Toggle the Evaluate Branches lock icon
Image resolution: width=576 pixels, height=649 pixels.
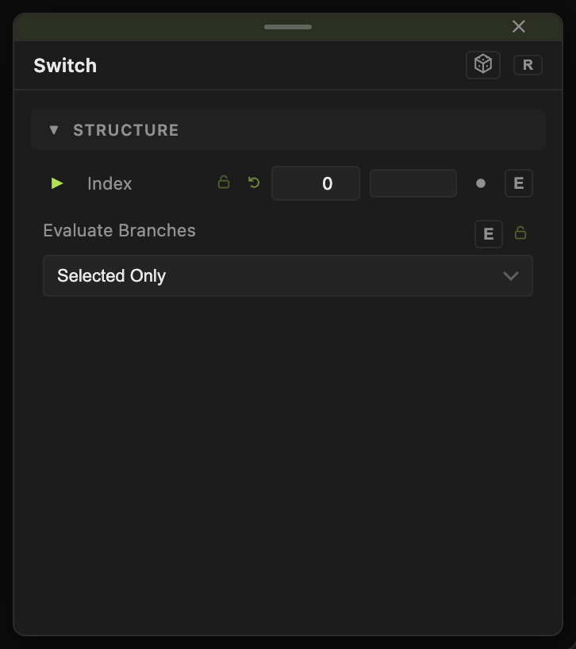coord(520,233)
